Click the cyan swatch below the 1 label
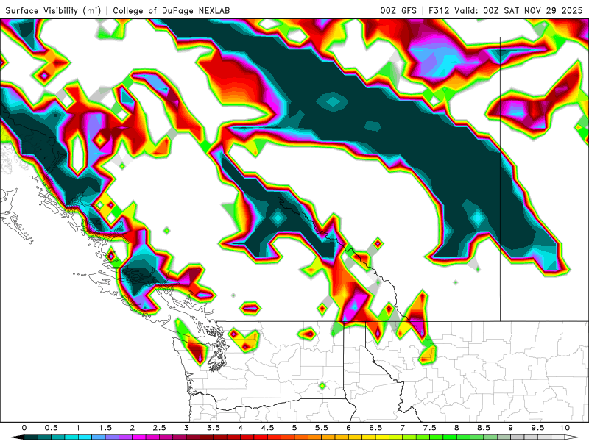Image resolution: width=589 pixels, height=441 pixels. (85, 437)
